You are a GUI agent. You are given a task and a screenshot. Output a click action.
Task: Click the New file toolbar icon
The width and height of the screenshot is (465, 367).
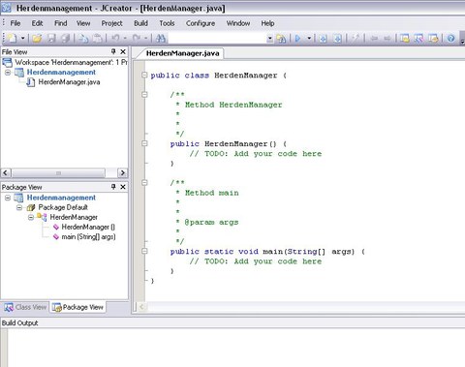[x=13, y=39]
